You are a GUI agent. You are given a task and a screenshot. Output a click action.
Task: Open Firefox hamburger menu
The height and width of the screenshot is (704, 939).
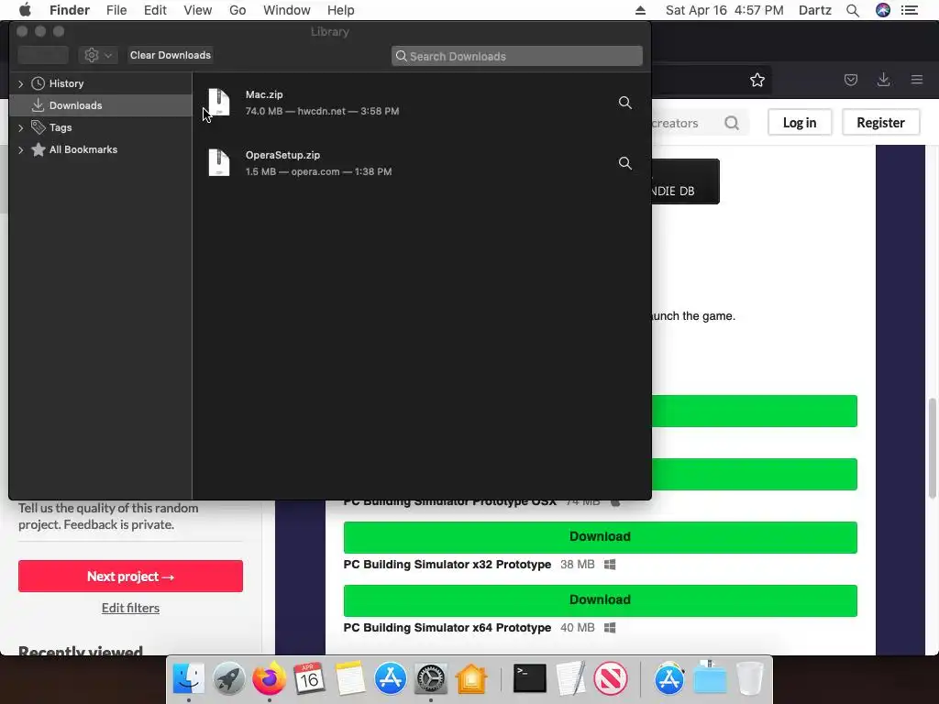click(916, 80)
